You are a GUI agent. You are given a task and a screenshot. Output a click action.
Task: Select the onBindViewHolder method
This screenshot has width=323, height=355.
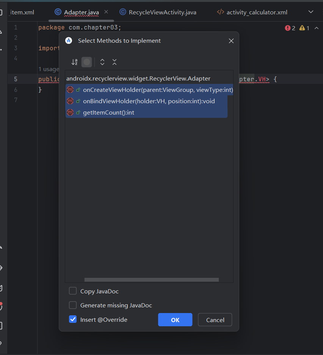146,101
